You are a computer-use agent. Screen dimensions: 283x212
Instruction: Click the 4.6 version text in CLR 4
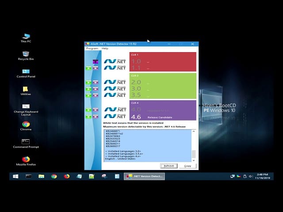[x=136, y=117]
